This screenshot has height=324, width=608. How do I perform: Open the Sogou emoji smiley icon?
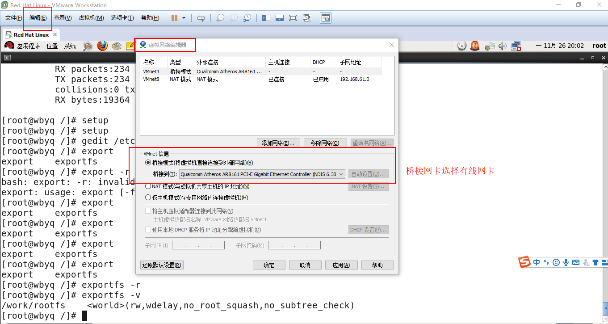tap(556, 262)
